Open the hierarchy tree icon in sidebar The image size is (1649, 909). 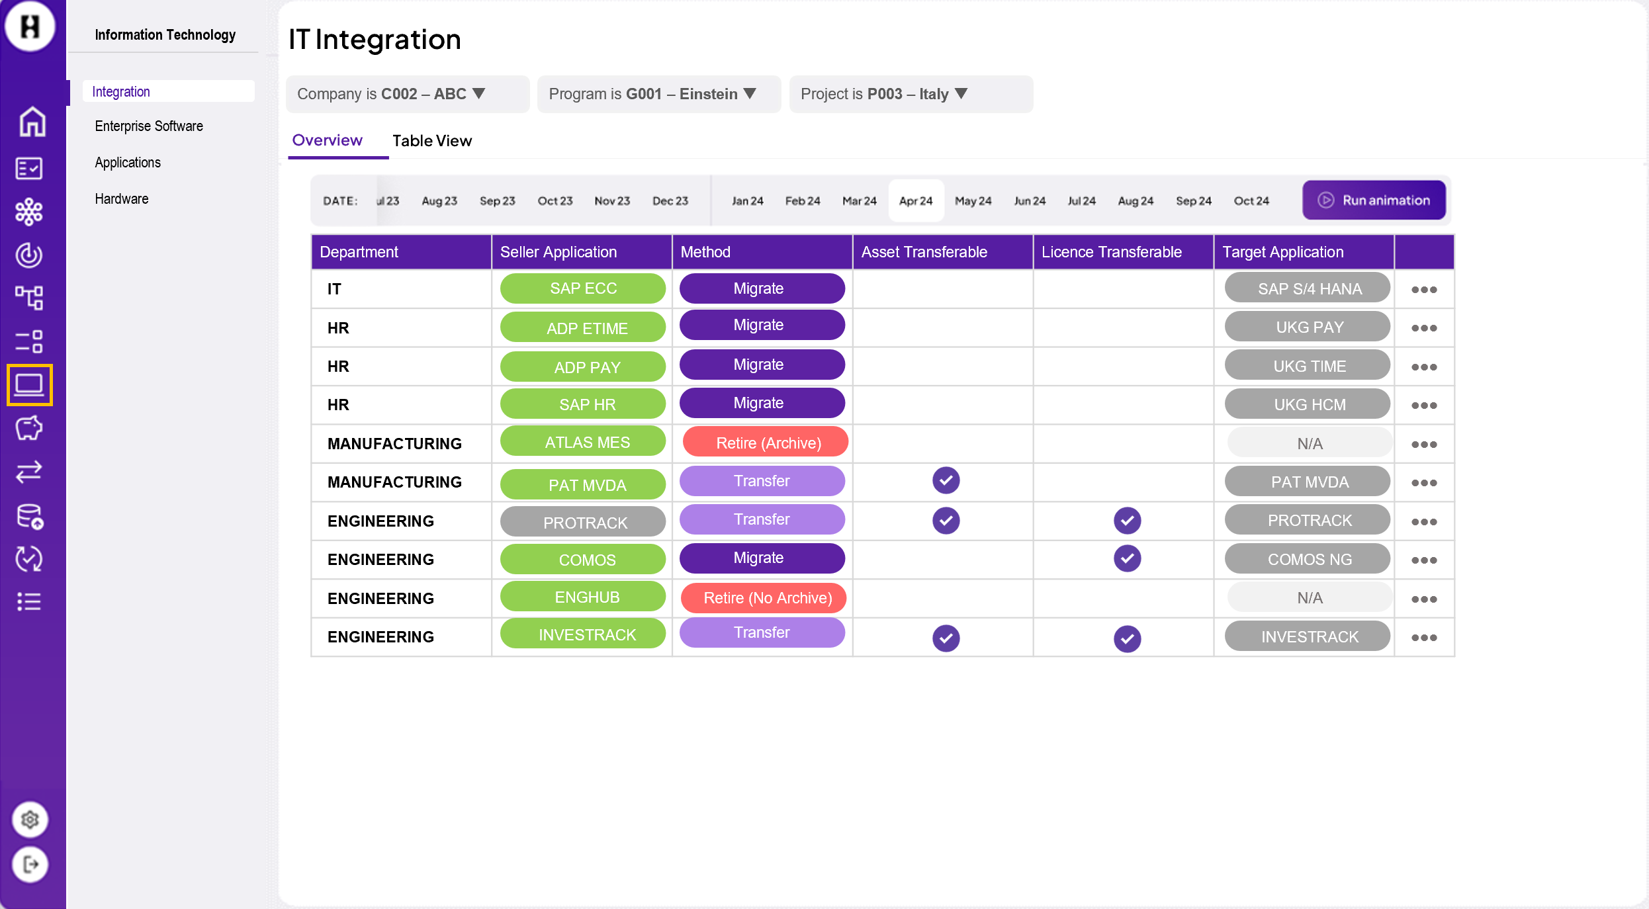(29, 298)
